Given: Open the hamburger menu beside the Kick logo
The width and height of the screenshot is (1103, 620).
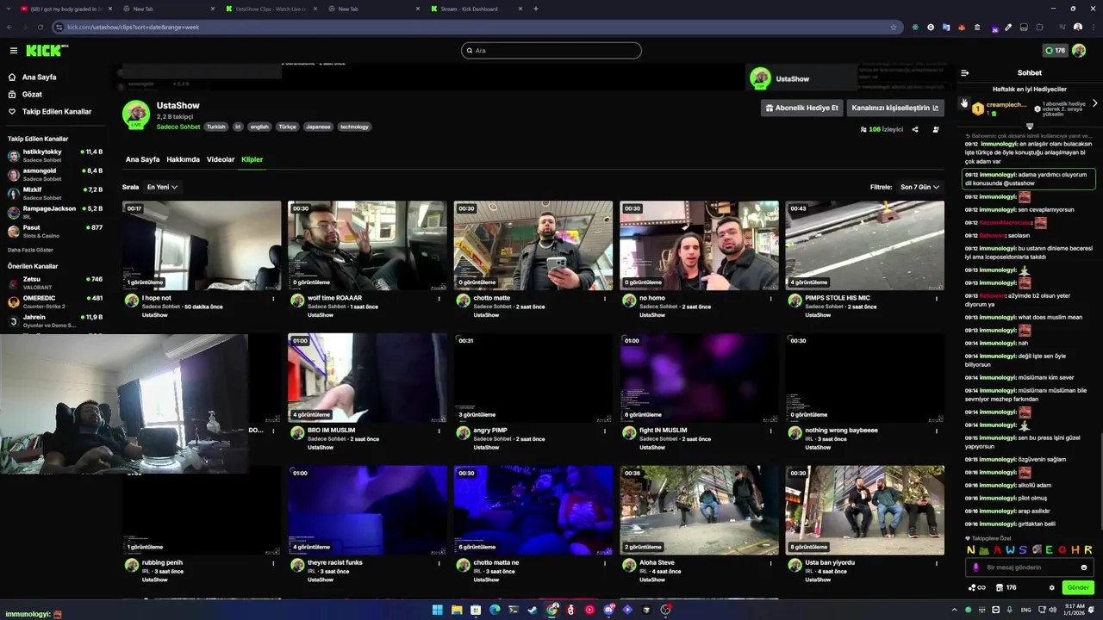Looking at the screenshot, I should 13,51.
